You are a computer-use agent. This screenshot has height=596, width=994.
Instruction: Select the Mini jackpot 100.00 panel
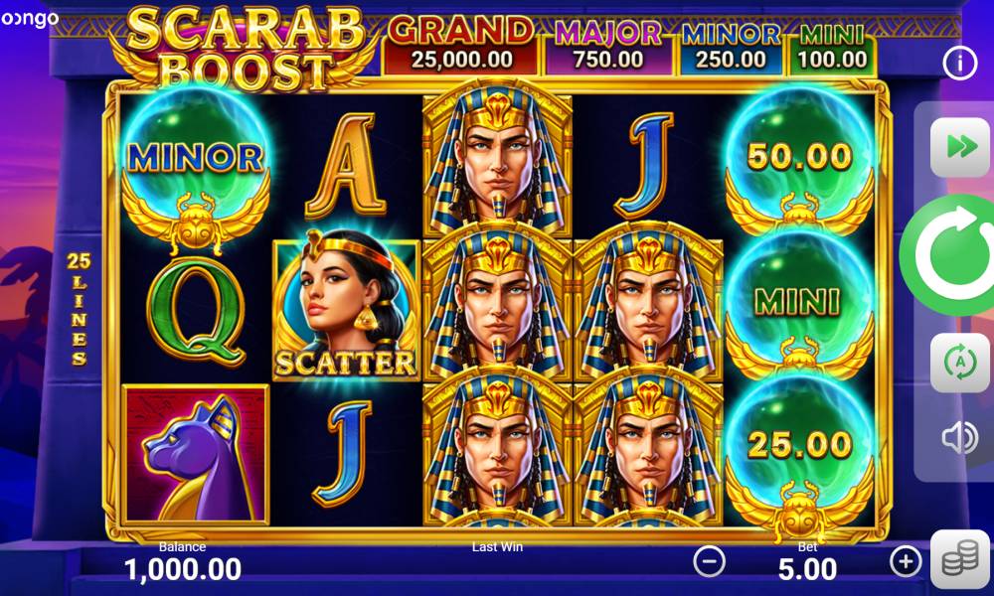(832, 49)
